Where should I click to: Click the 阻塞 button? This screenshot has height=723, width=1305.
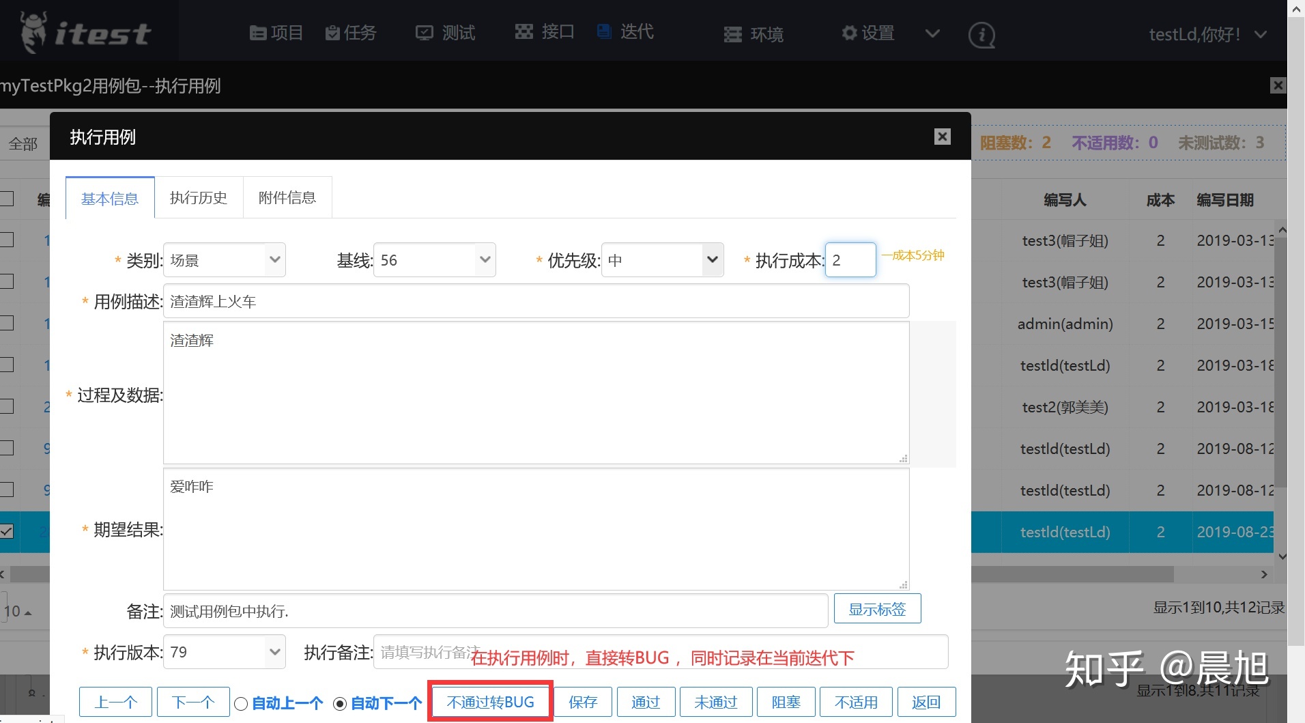point(786,702)
